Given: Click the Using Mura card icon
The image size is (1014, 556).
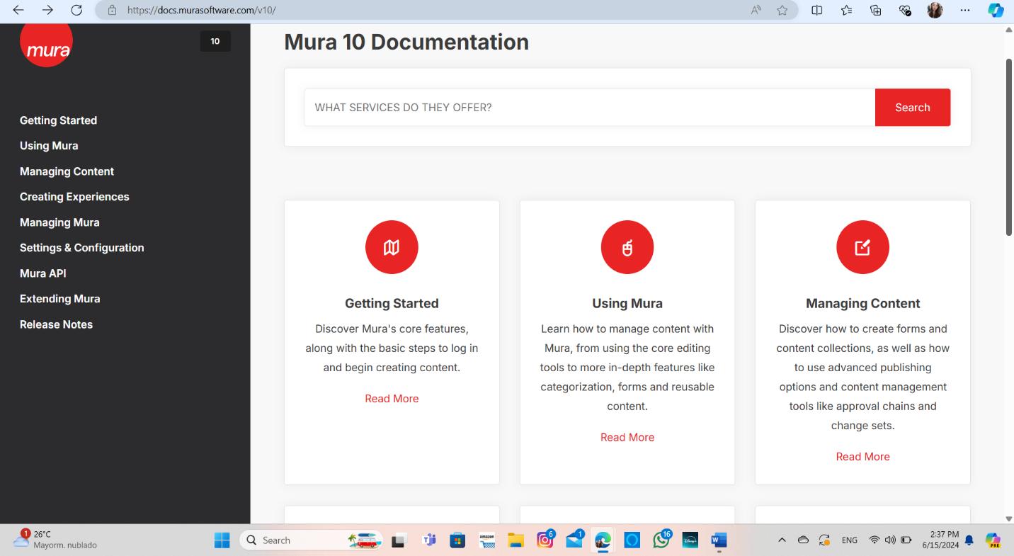Looking at the screenshot, I should [627, 247].
